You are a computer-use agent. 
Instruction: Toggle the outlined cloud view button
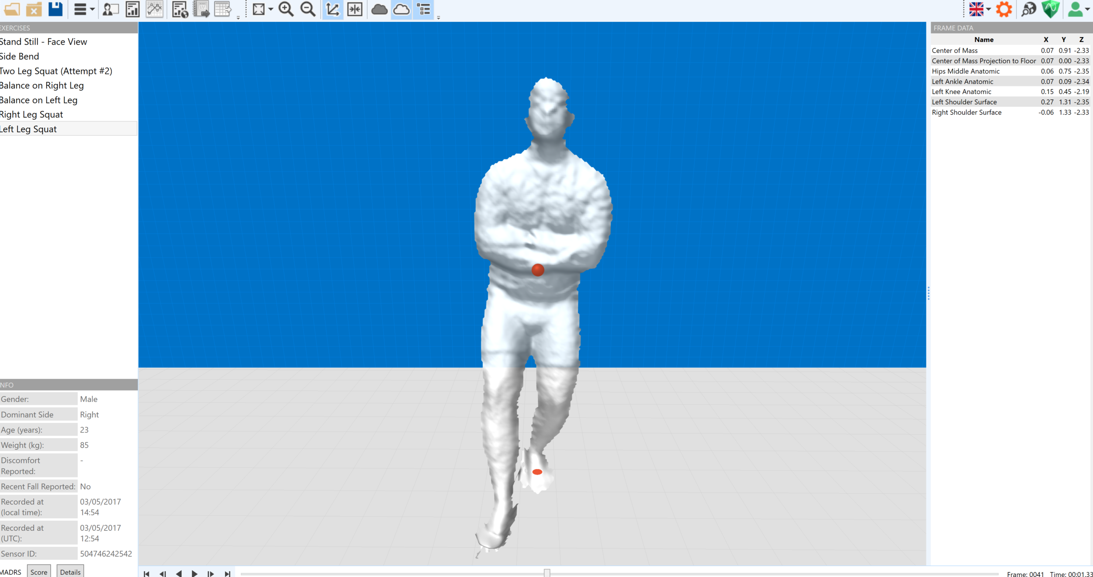401,9
